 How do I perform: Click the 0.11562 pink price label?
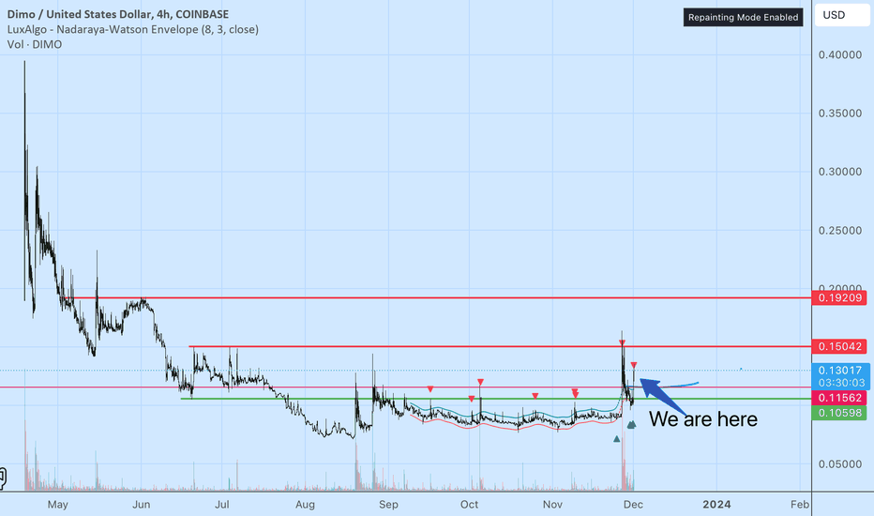point(839,398)
